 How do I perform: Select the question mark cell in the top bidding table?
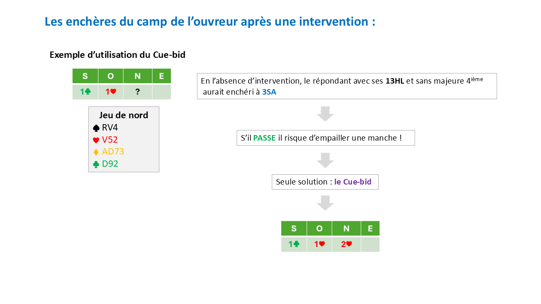(137, 92)
